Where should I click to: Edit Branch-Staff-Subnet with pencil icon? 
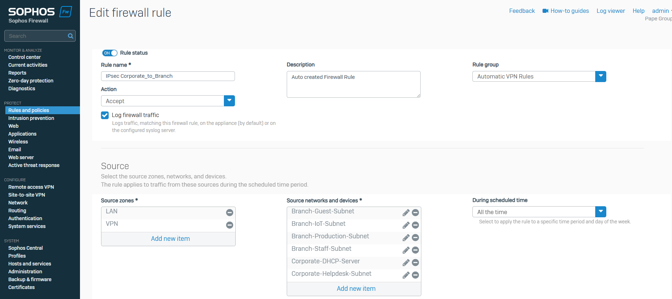tap(406, 250)
